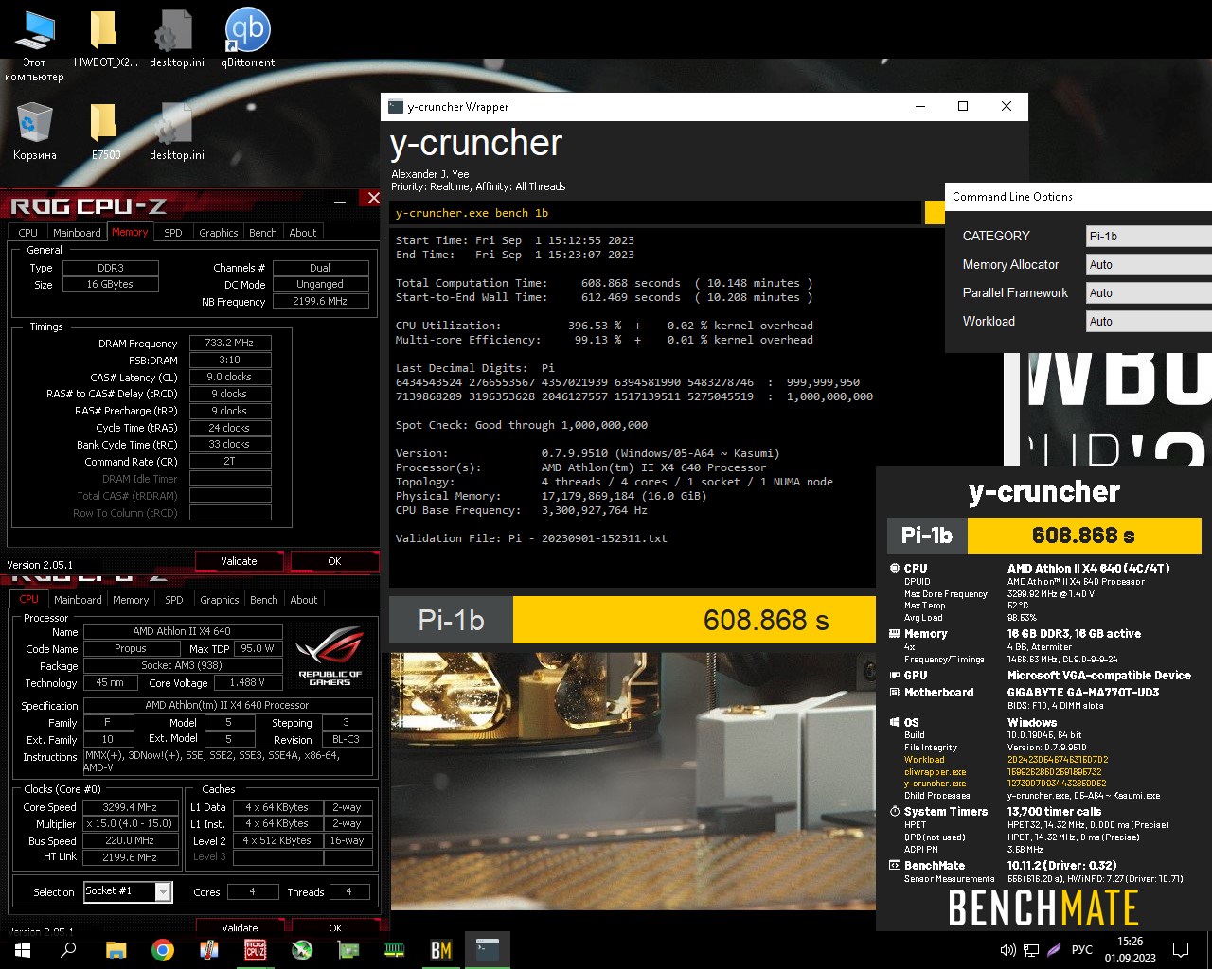Open the network status tray icon
Viewport: 1212px width, 969px height.
(x=1031, y=950)
